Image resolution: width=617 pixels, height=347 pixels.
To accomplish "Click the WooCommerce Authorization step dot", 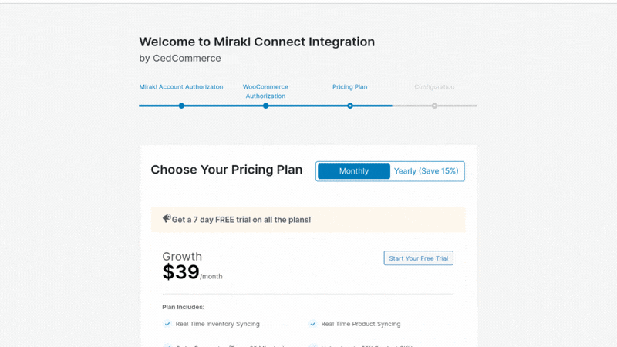I will (x=265, y=106).
